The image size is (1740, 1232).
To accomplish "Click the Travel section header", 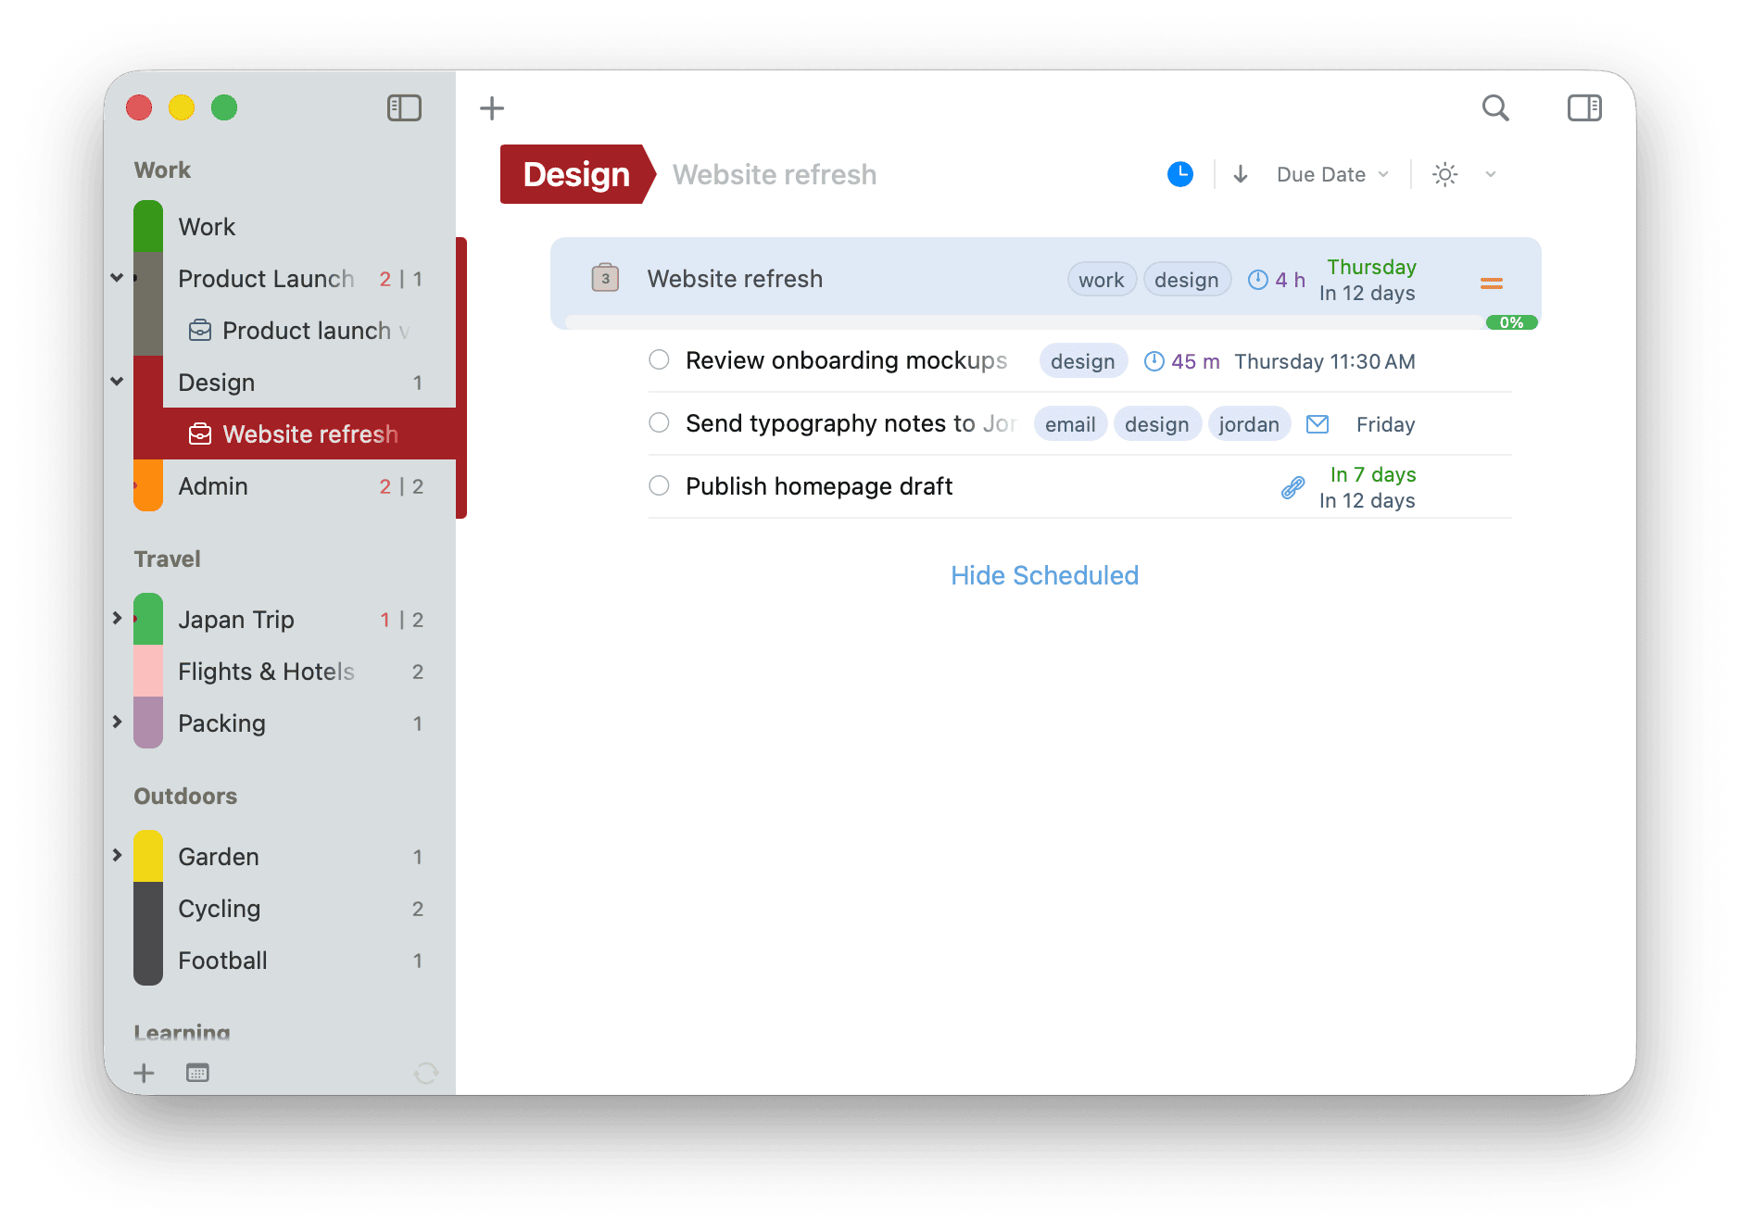I will (167, 559).
